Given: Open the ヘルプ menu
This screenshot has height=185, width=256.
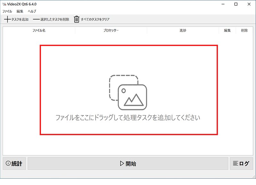Looking at the screenshot, I should (x=32, y=11).
